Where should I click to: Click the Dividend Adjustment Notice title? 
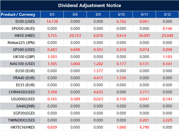90,5
